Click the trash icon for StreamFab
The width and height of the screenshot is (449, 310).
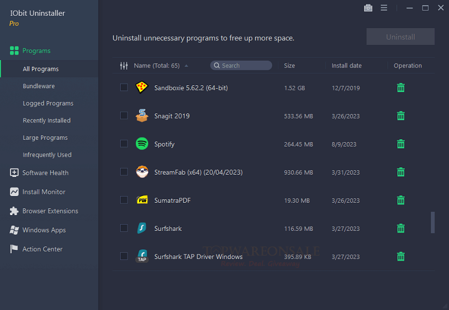click(x=401, y=172)
